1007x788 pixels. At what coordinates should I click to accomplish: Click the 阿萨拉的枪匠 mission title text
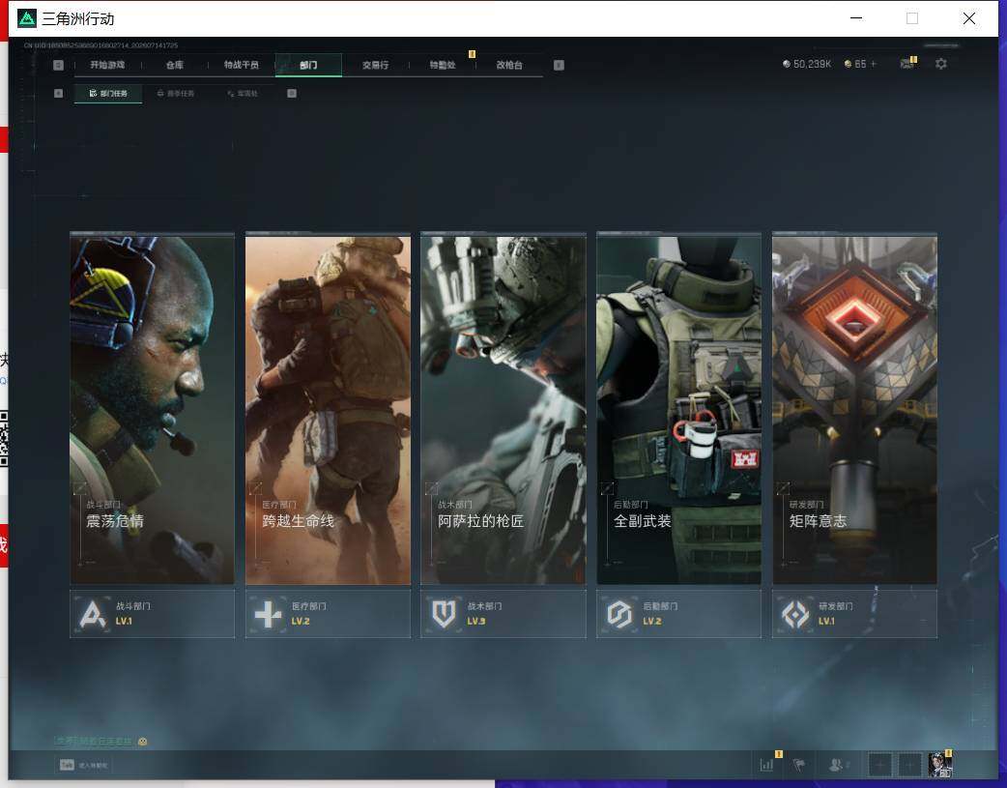click(x=480, y=521)
